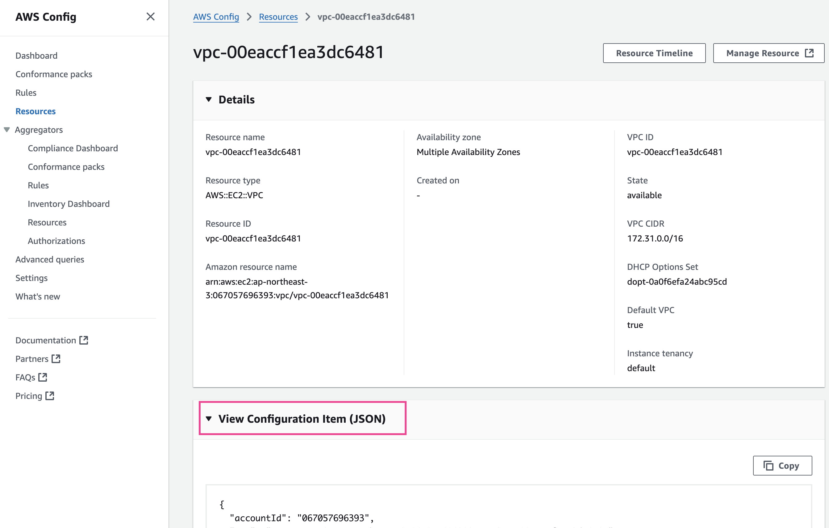Navigate to Resources breadcrumb link
The image size is (829, 528).
pyautogui.click(x=278, y=17)
